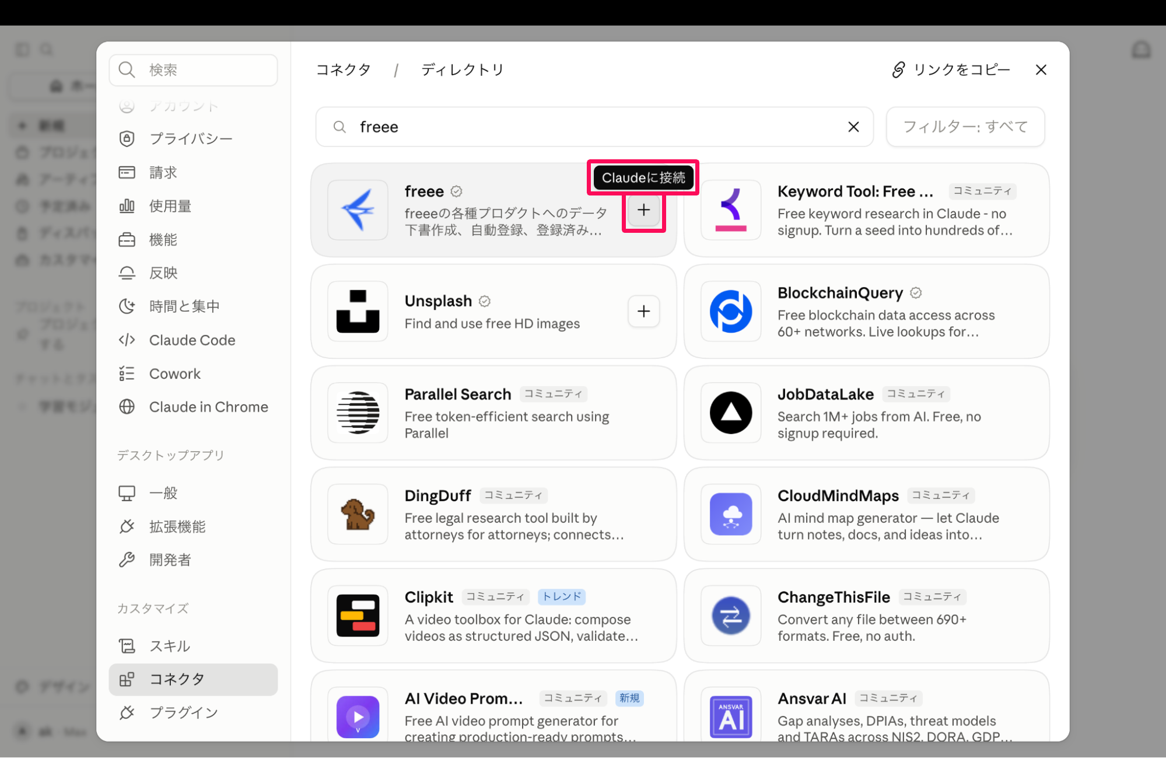Open the Clipkit card title

429,598
